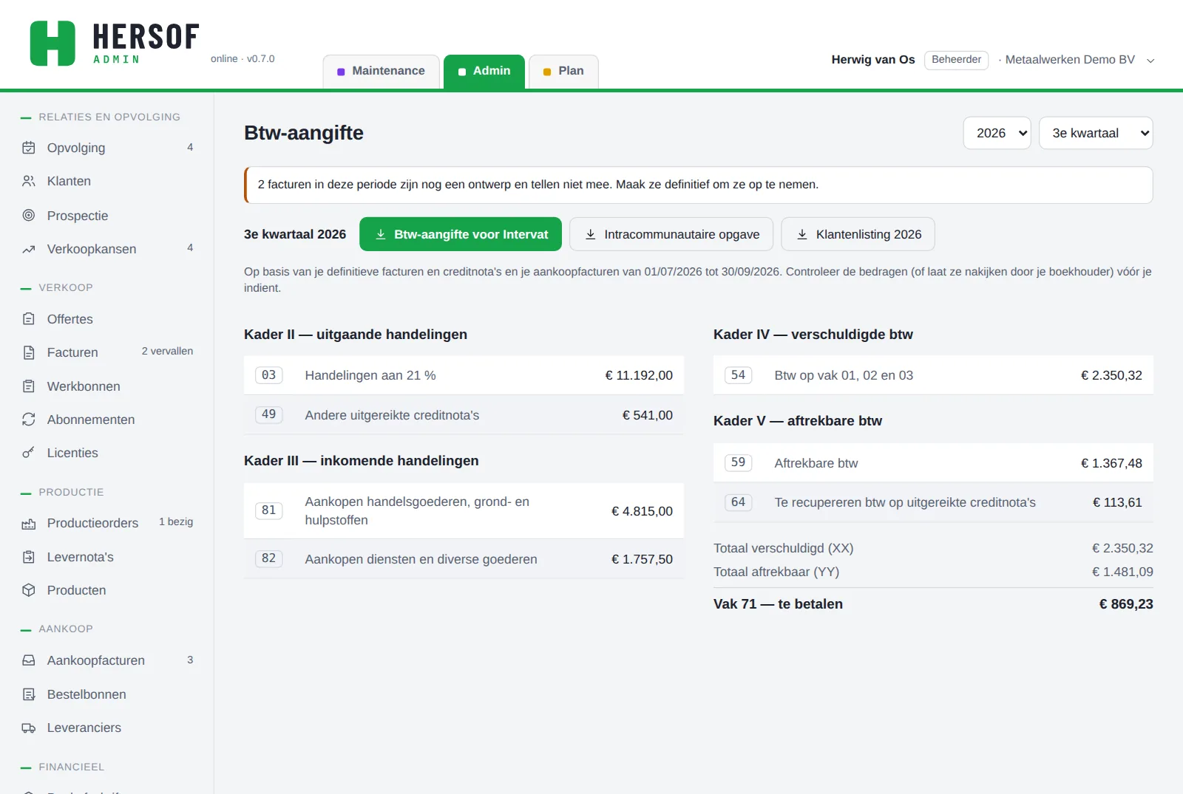This screenshot has height=794, width=1183.
Task: Open Opvolging in the sidebar
Action: [107, 148]
